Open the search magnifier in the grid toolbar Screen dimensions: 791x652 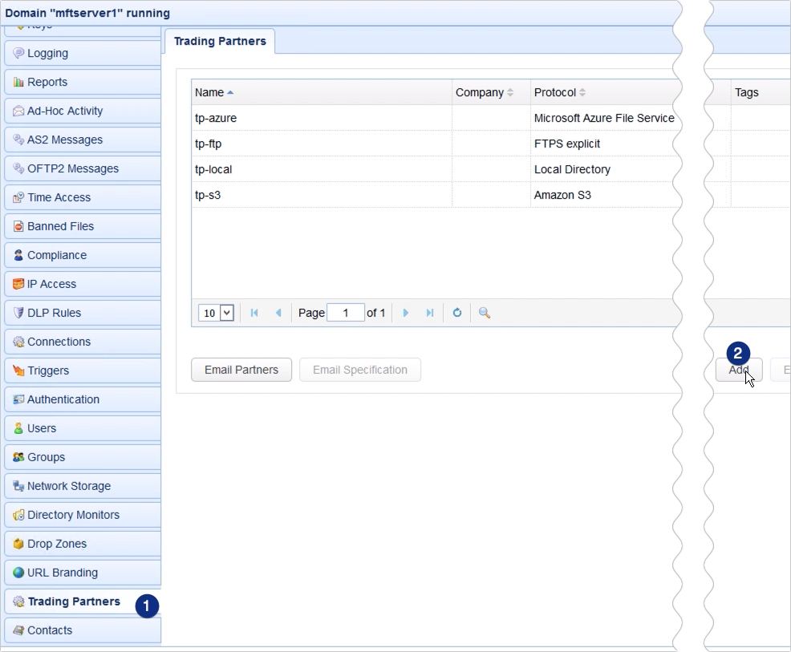(483, 312)
